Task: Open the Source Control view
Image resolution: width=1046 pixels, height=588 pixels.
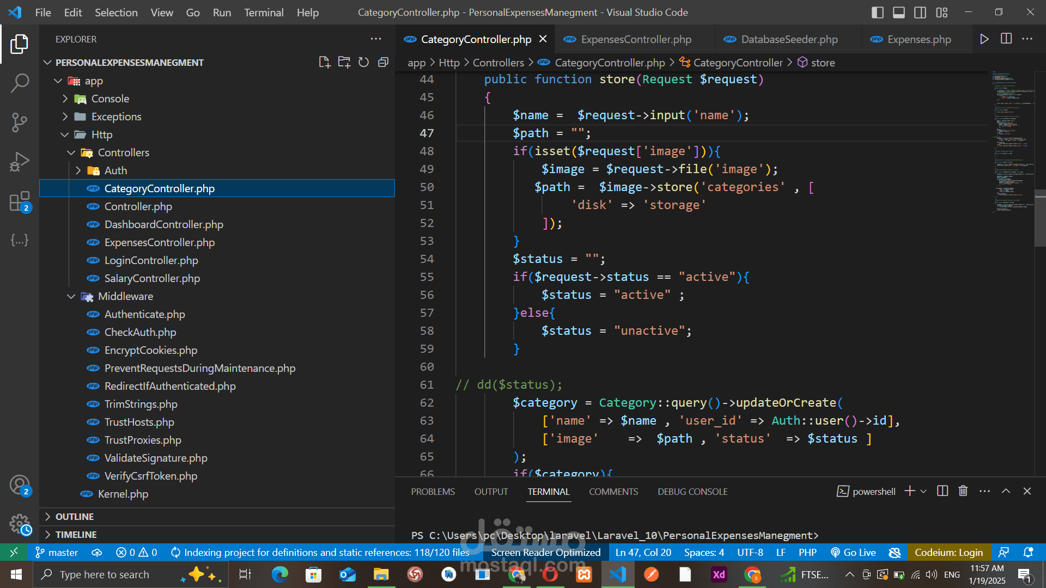Action: [20, 122]
